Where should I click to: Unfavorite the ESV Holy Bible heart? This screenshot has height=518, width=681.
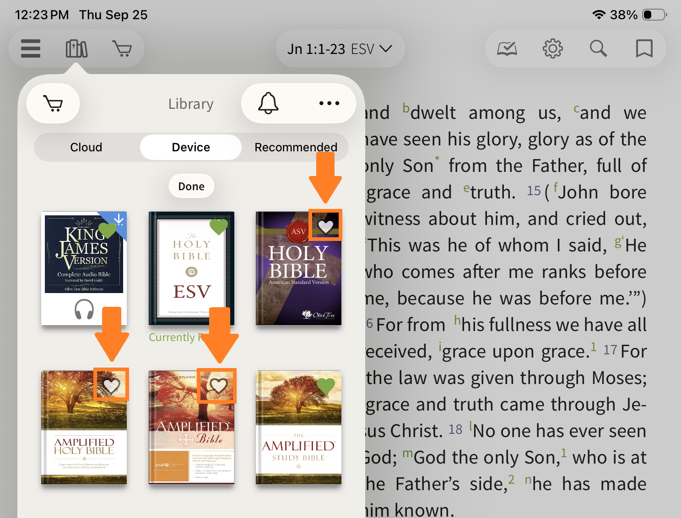219,226
